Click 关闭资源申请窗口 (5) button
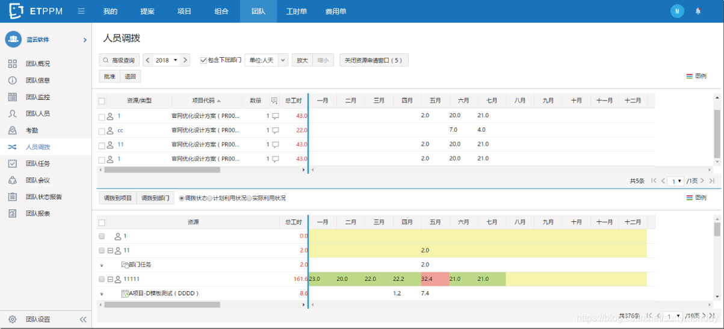Viewport: 724px width, 329px height. [x=374, y=60]
